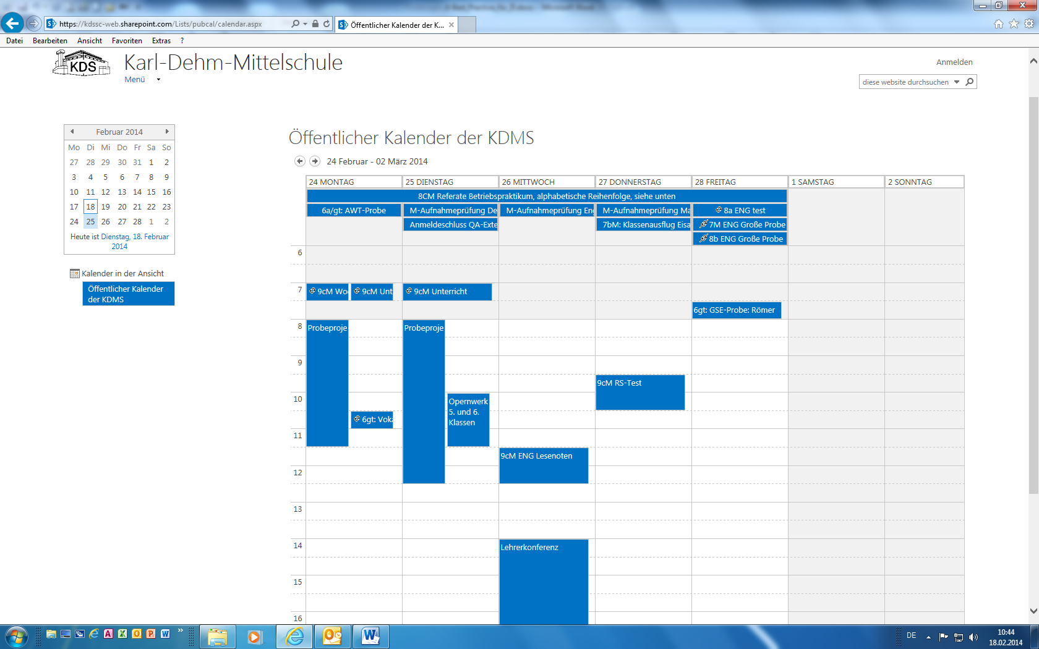
Task: Open the search scope dropdown arrow
Action: (957, 82)
